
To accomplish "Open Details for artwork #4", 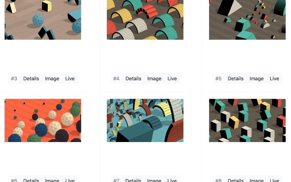I will 133,79.
